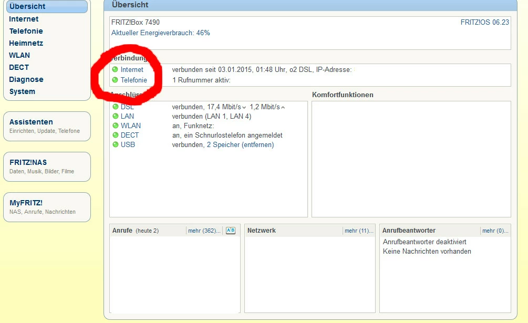Open mehr (0)... in Anrufbeantworter panel
Viewport: 528px width, 323px height.
(495, 231)
